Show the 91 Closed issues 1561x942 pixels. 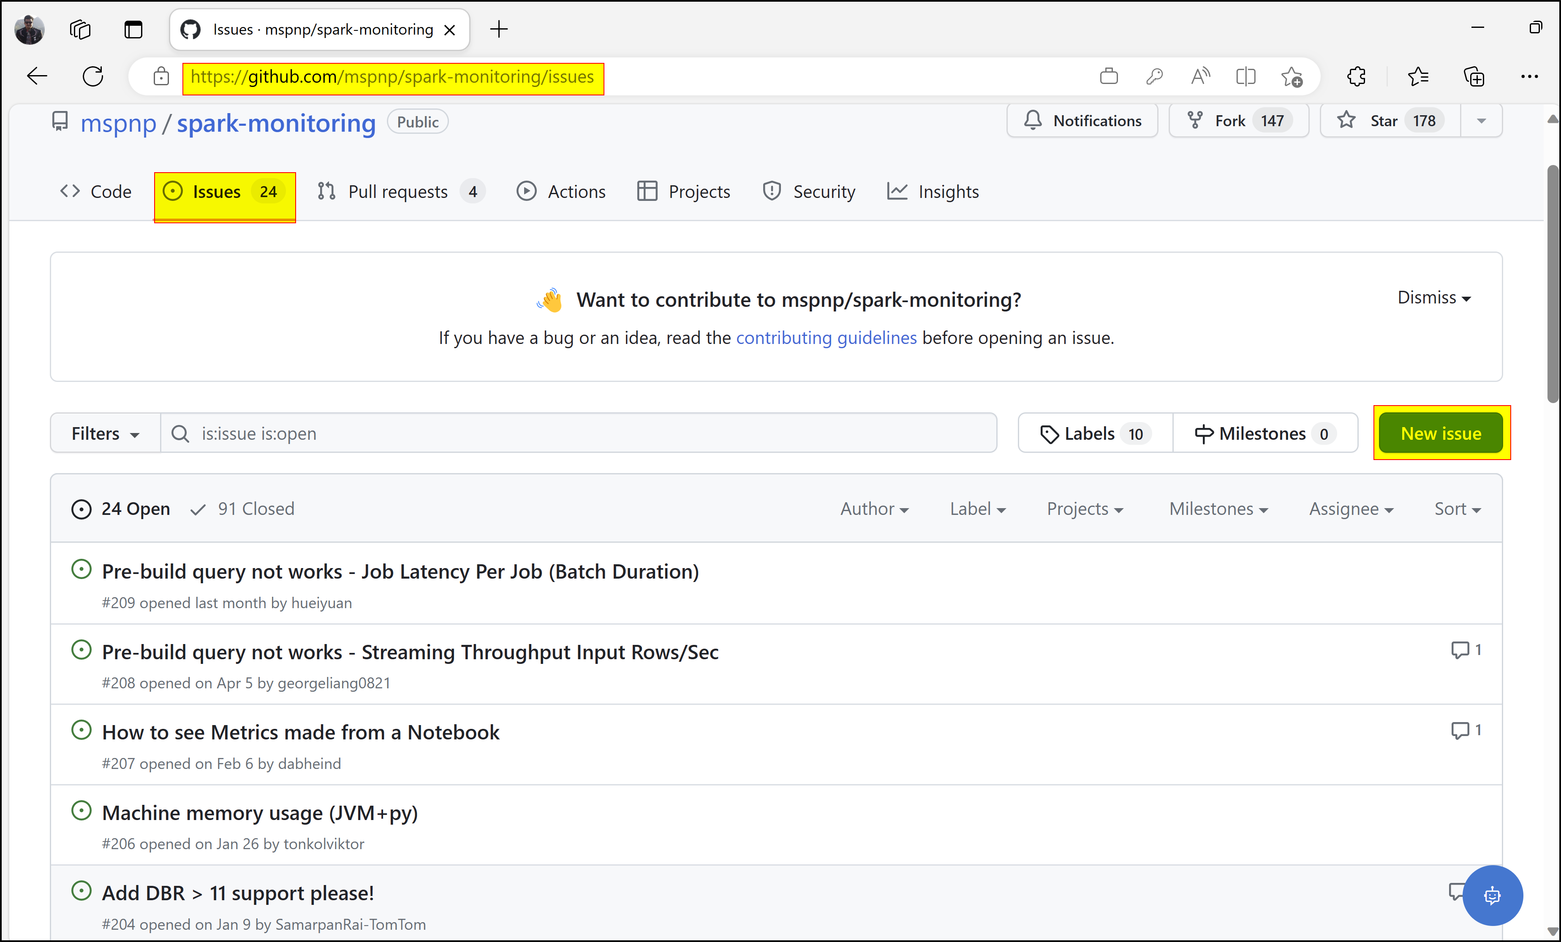[x=242, y=508]
